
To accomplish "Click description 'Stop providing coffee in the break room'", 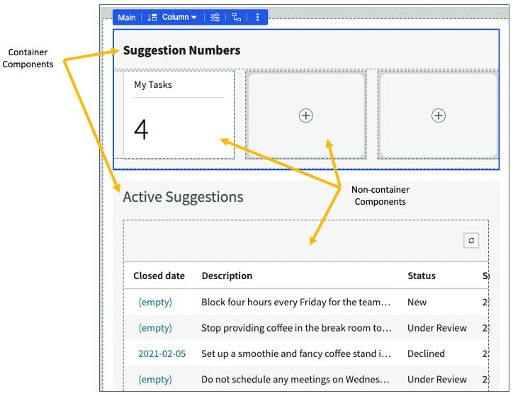I will pyautogui.click(x=296, y=328).
